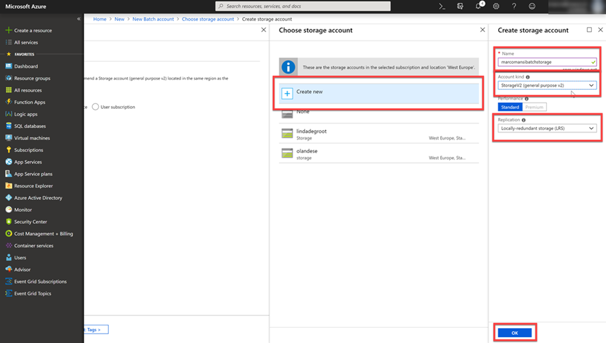
Task: Select User subscription radio button
Action: tap(95, 107)
